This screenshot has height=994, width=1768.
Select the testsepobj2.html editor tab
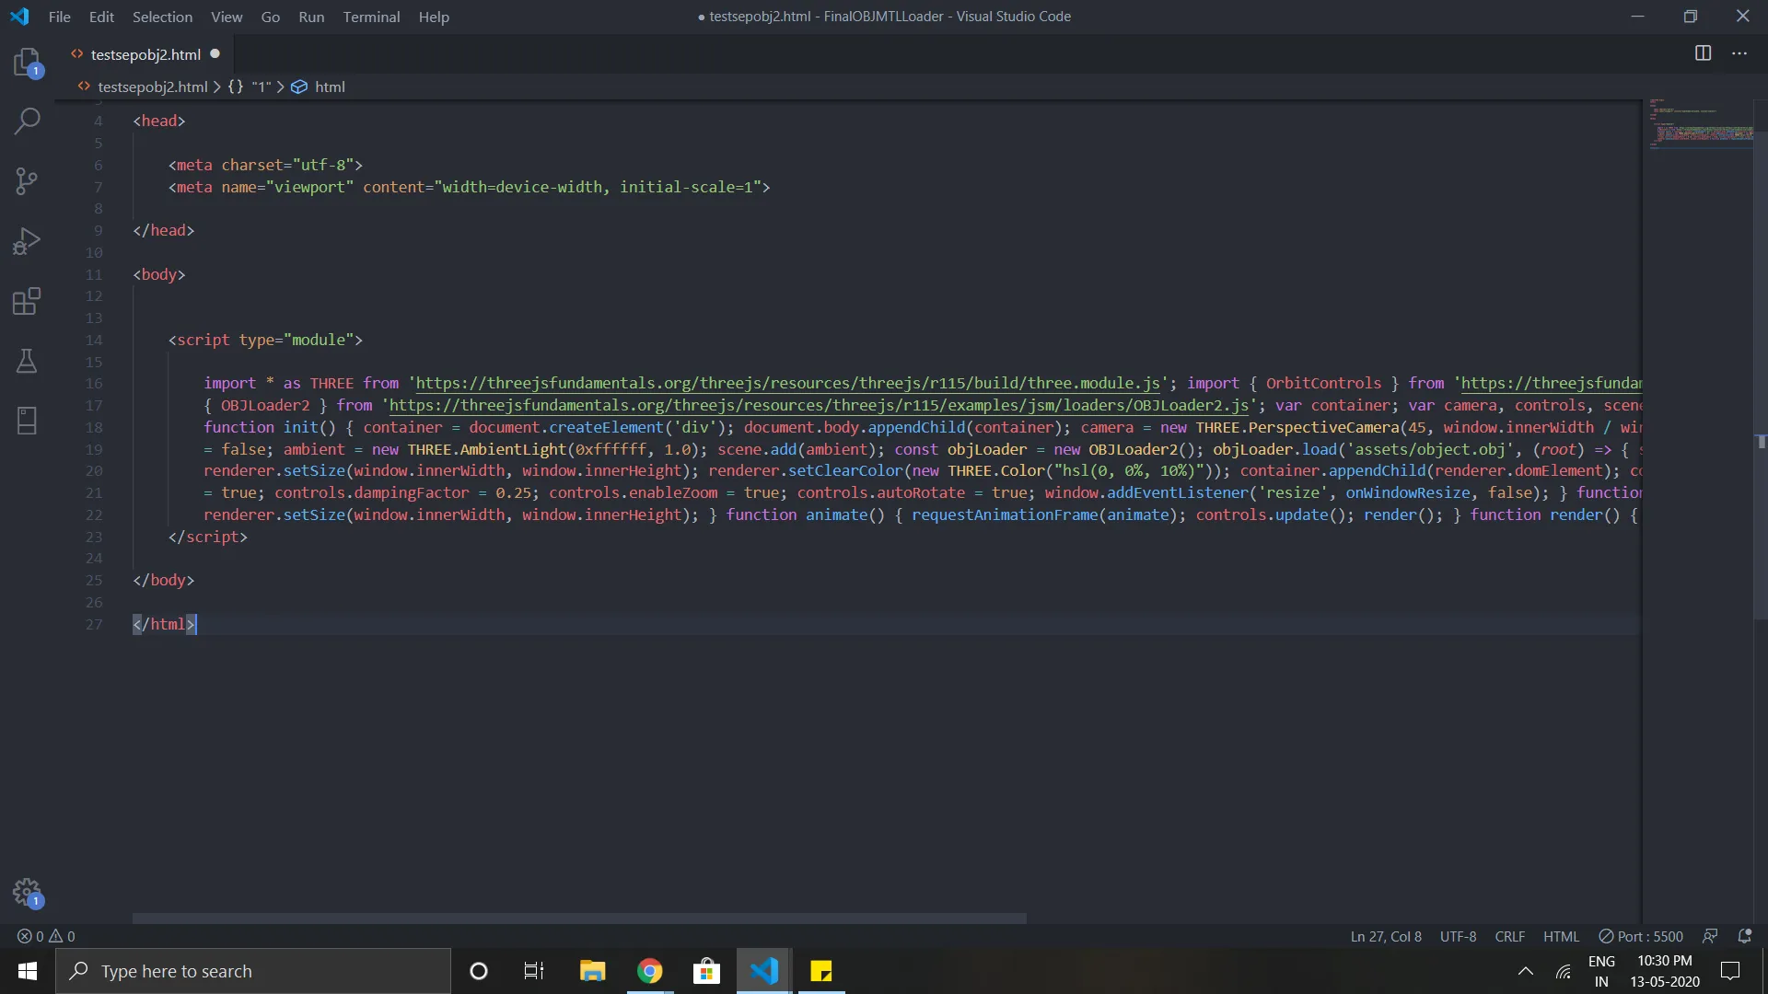coord(145,54)
